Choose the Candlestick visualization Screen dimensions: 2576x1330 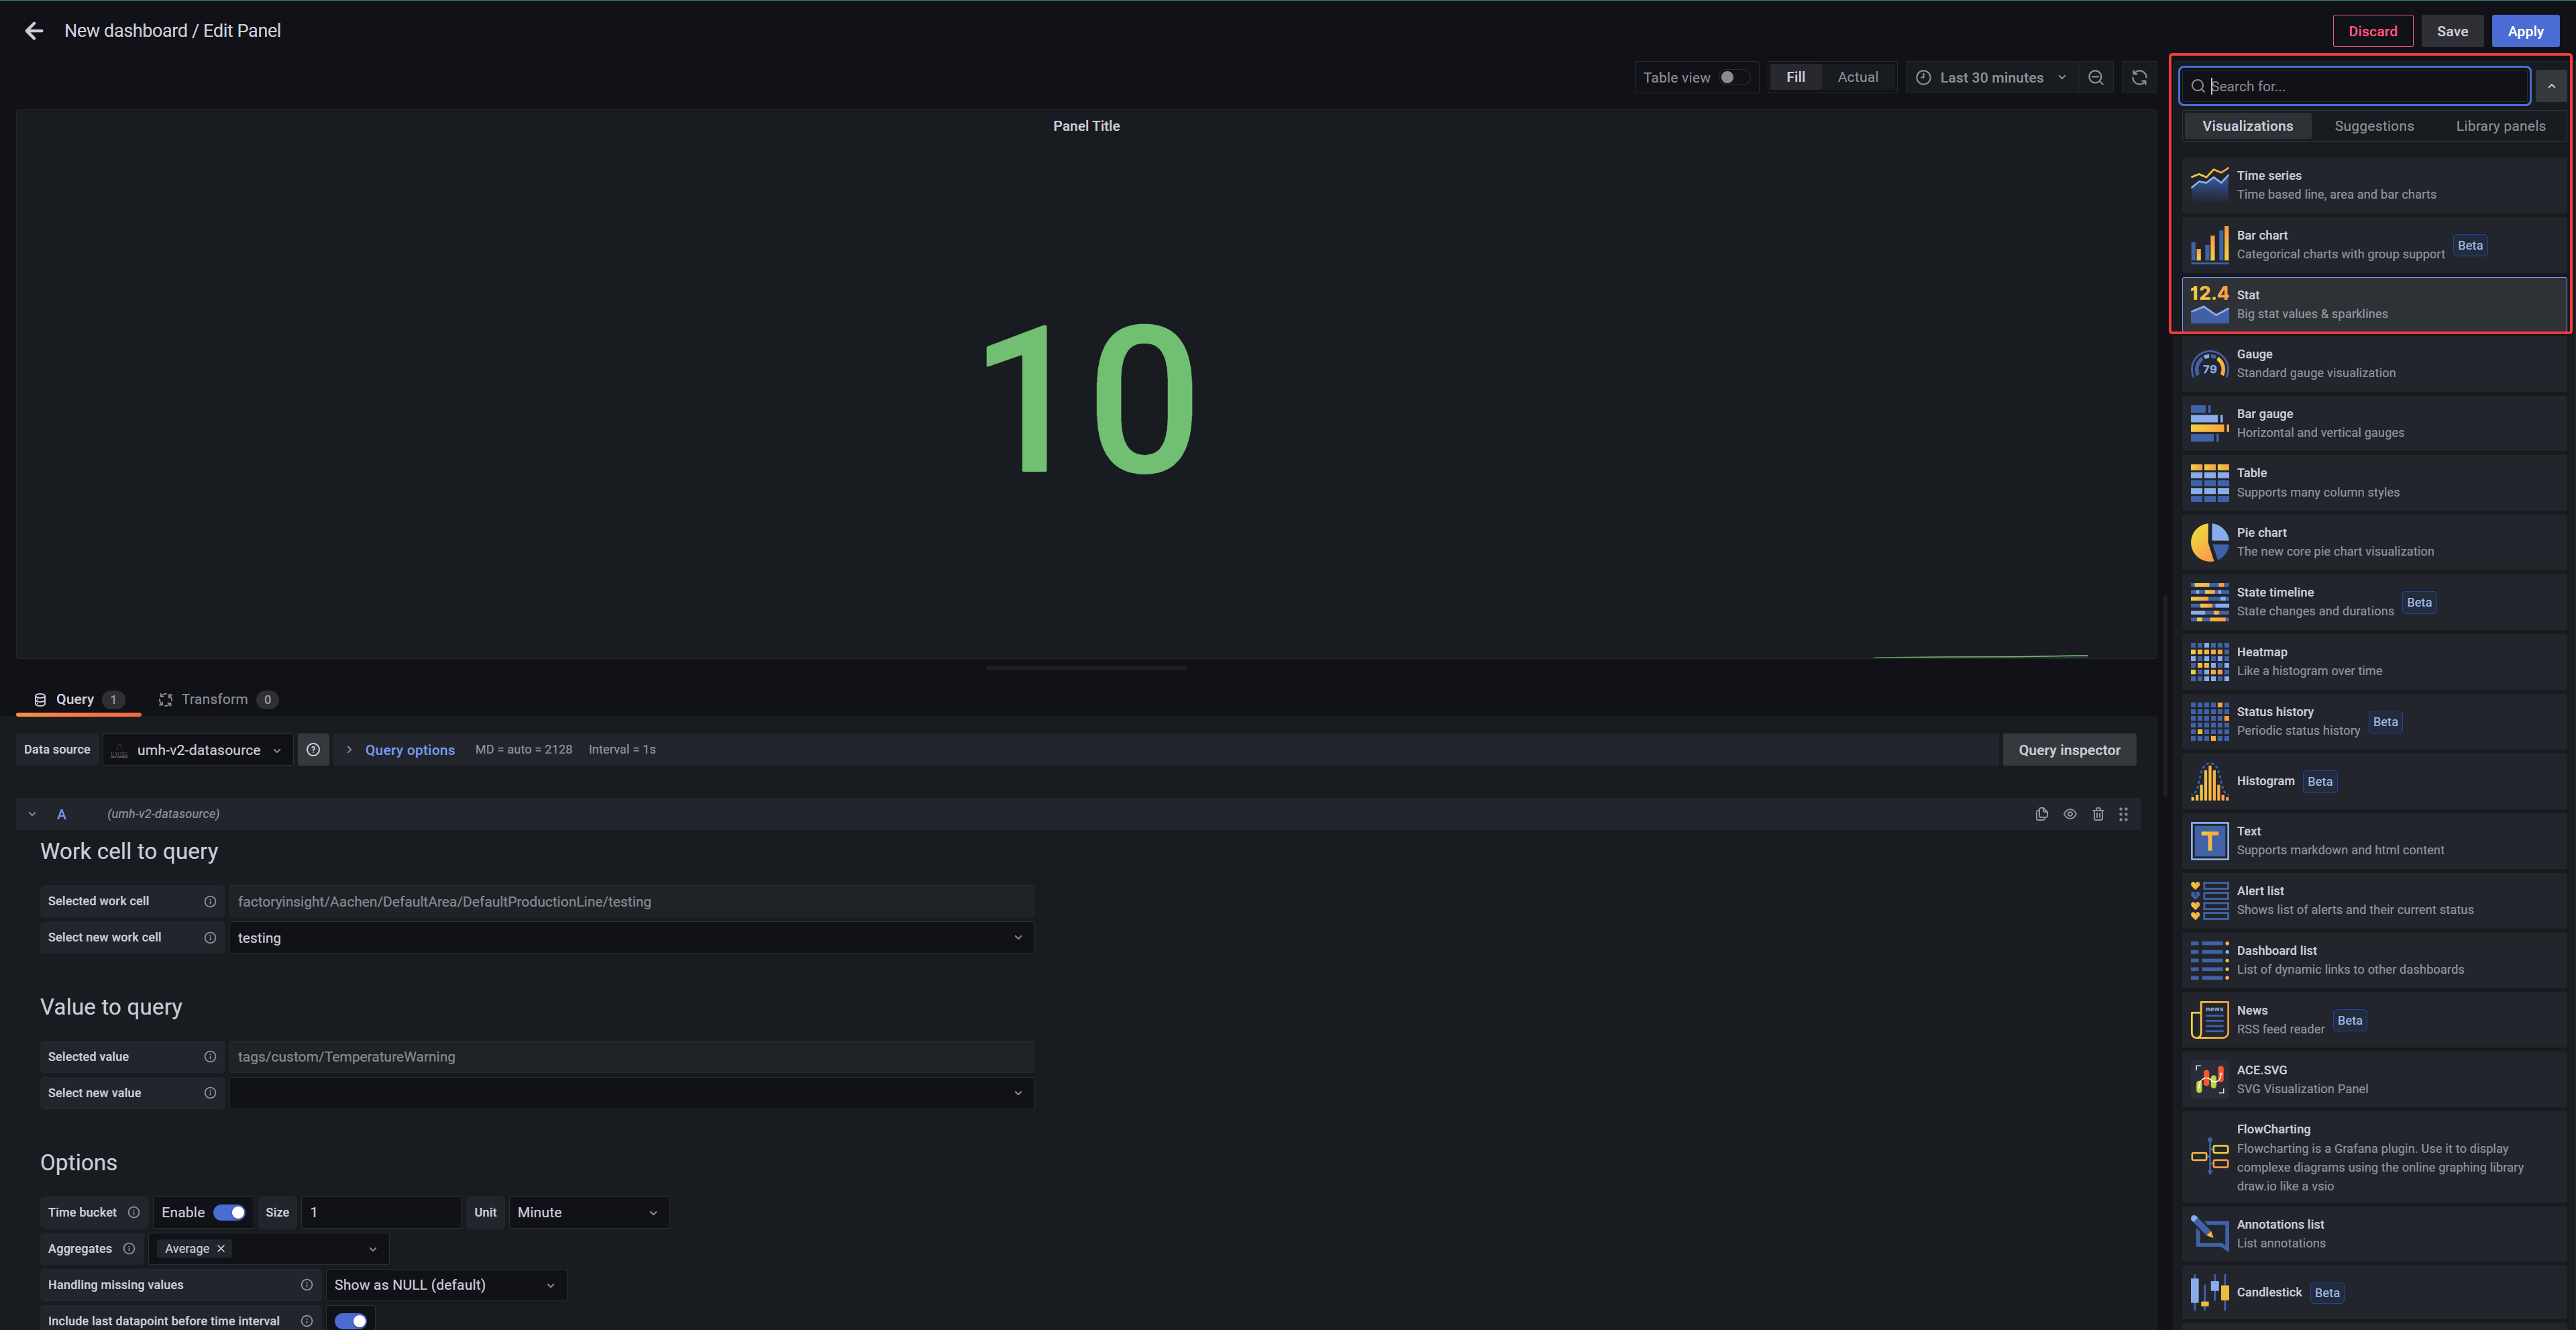pos(2374,1293)
